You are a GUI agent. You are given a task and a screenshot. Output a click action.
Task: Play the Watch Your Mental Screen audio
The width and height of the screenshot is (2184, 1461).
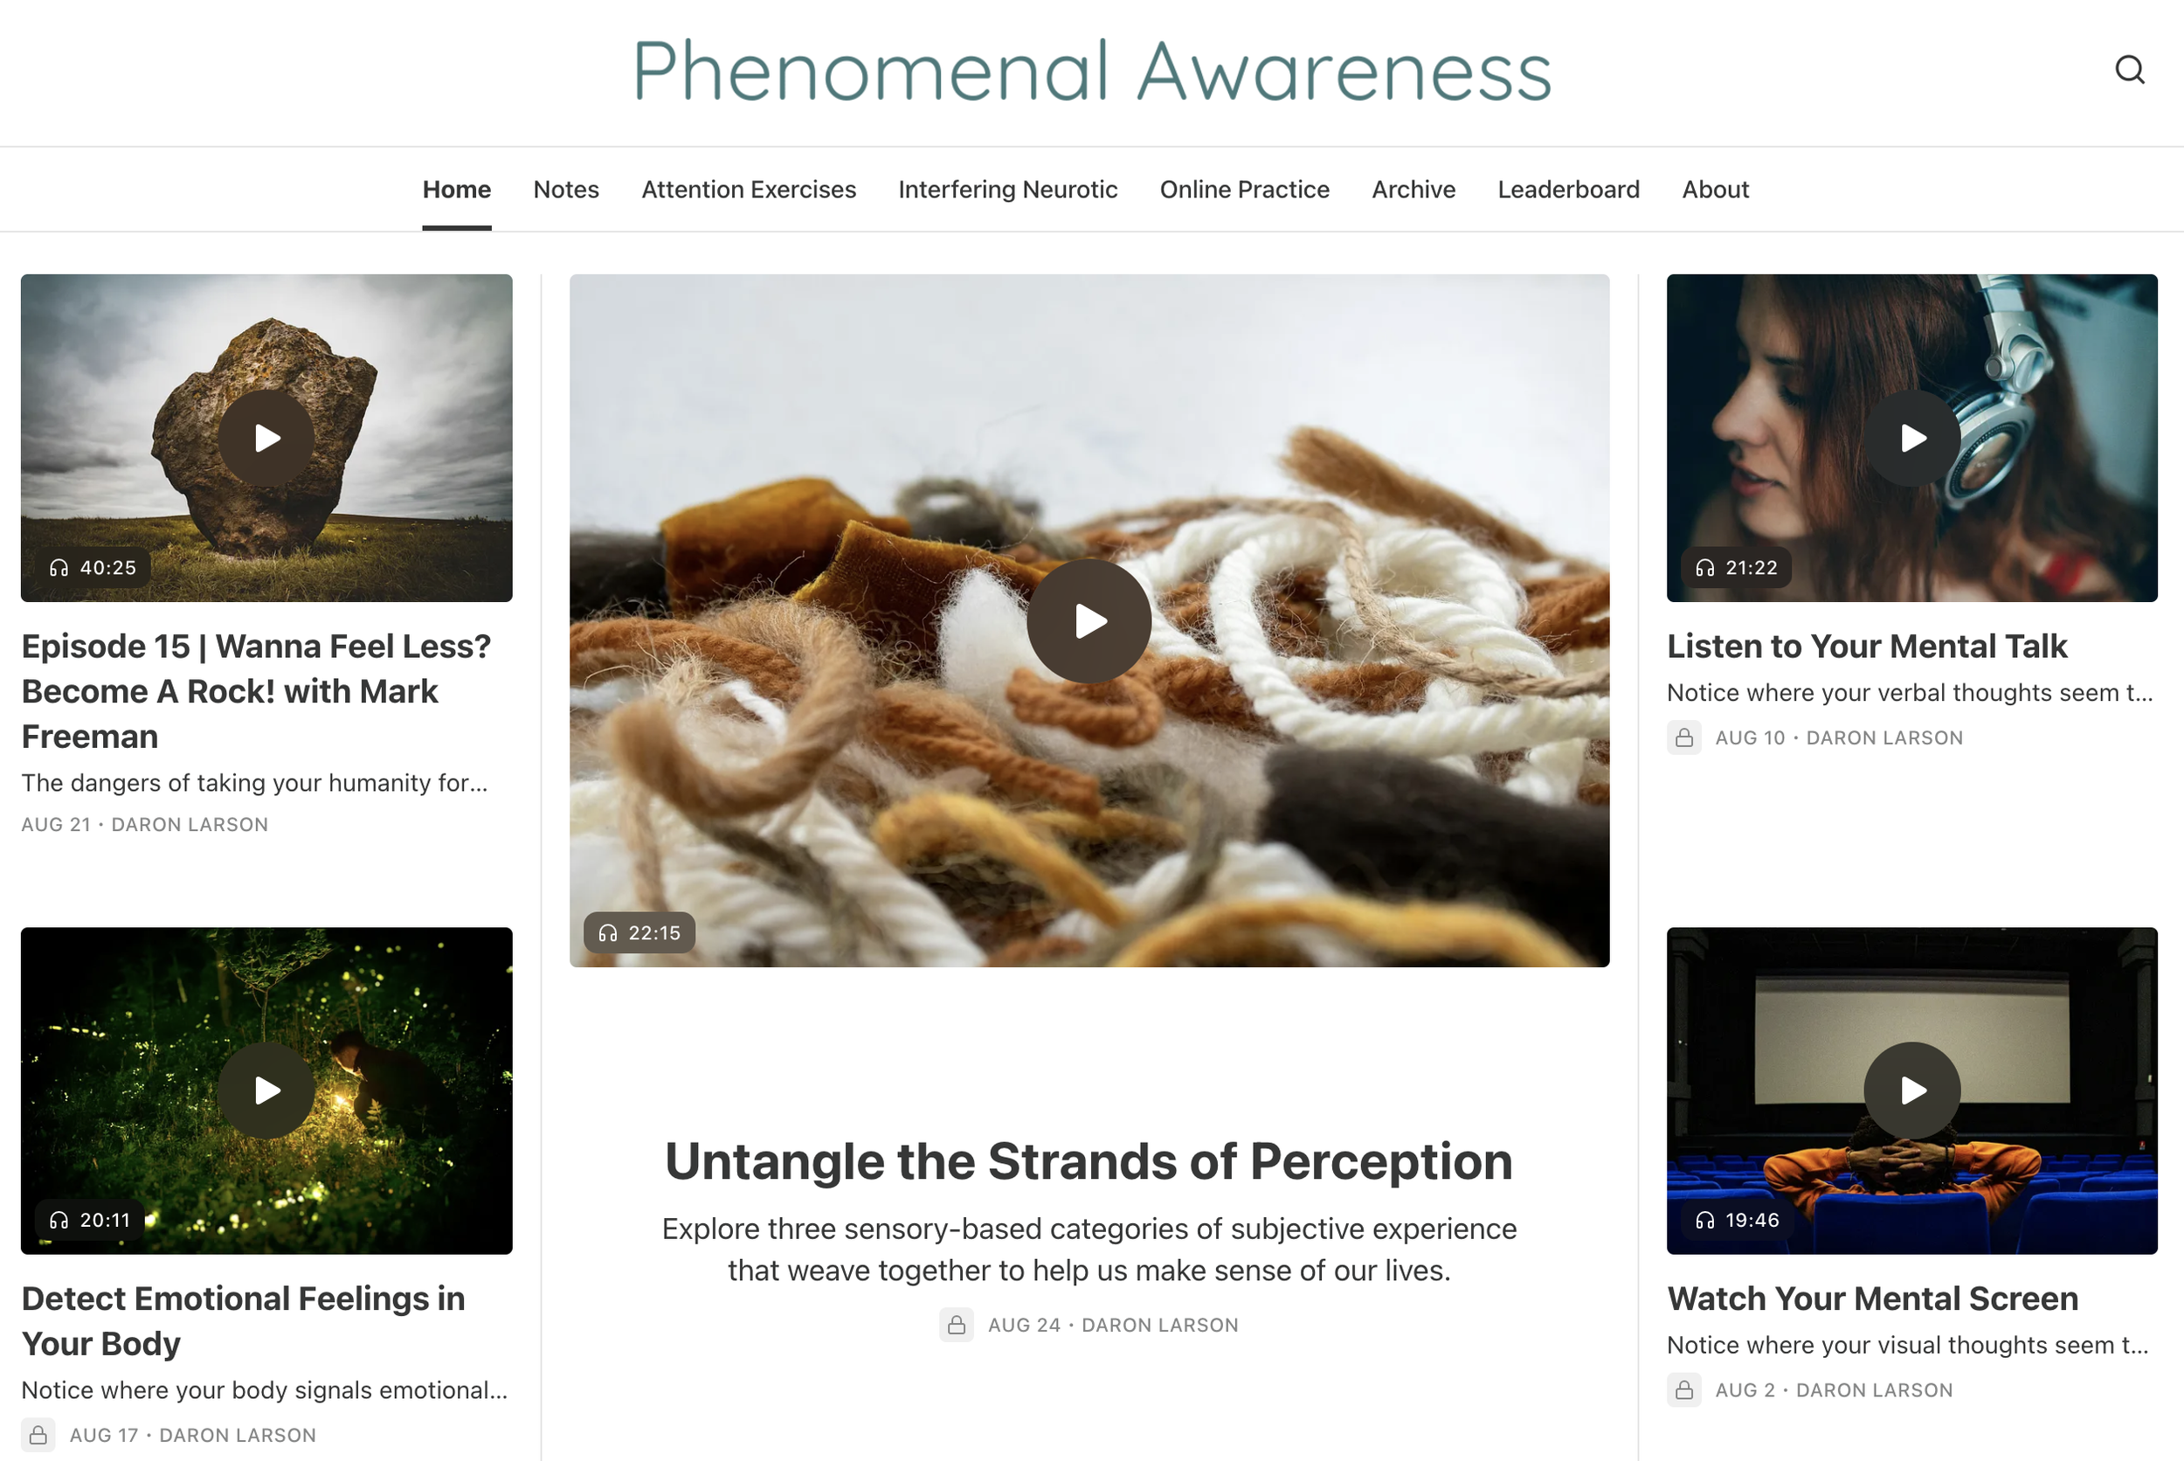click(1911, 1091)
